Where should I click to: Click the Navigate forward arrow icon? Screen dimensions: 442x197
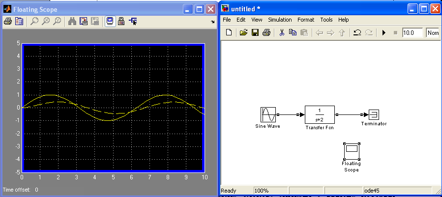[330, 33]
